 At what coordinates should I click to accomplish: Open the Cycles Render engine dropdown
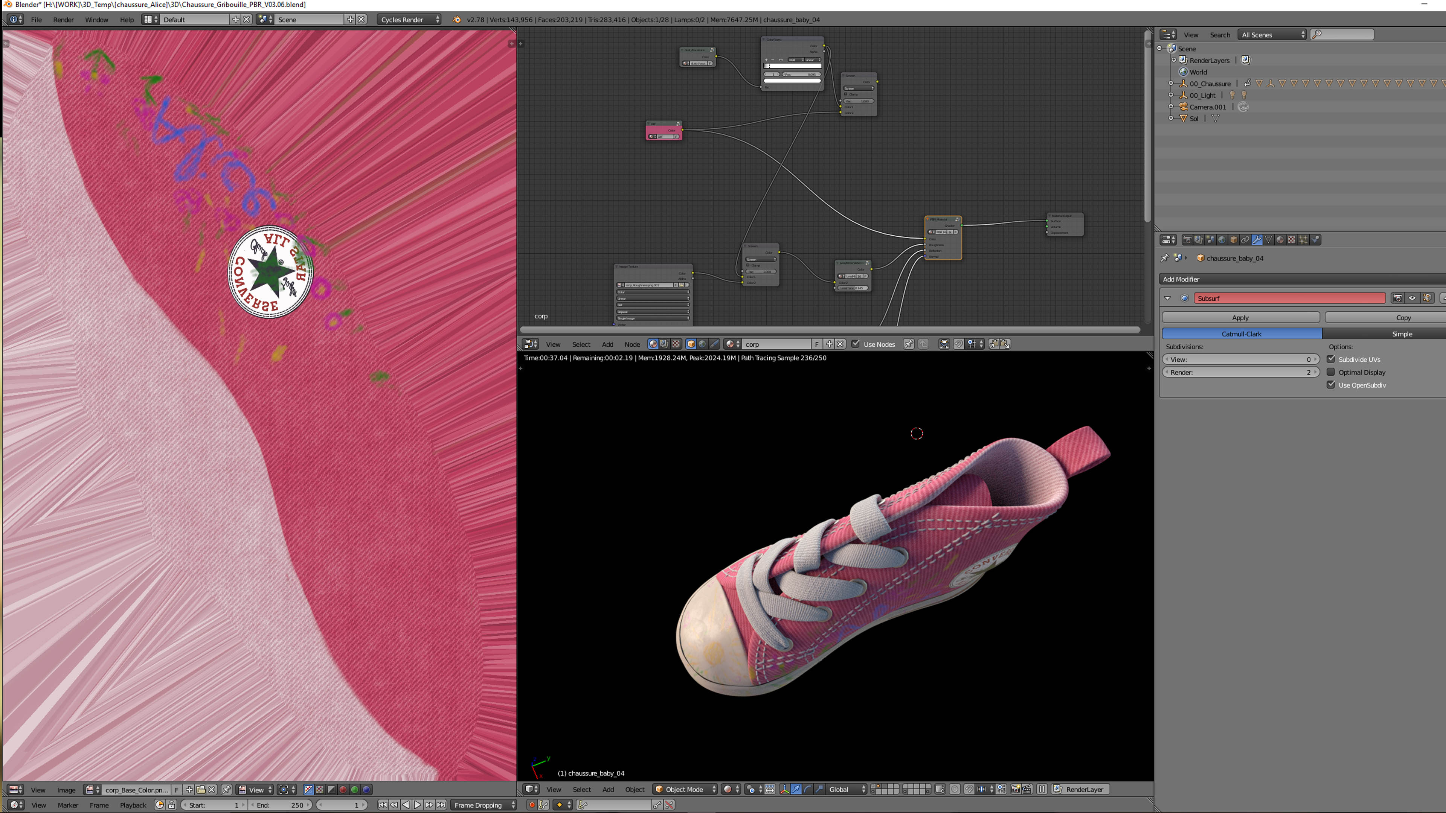tap(409, 19)
